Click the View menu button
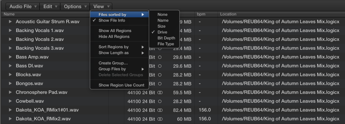This screenshot has height=124, width=345. coord(101,7)
